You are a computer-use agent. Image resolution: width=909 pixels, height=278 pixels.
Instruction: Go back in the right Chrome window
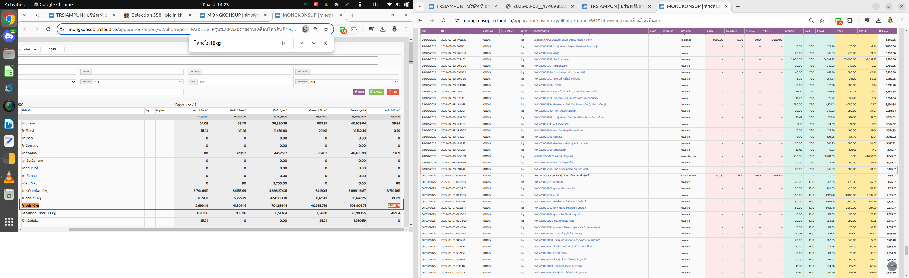click(x=420, y=20)
